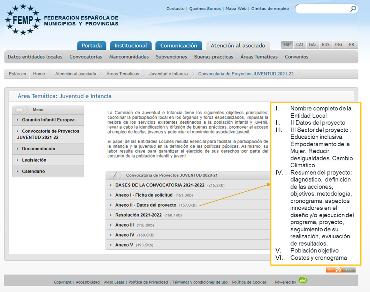This screenshot has height=292, width=370.
Task: Switch to the Comunicación tab
Action: 179,46
